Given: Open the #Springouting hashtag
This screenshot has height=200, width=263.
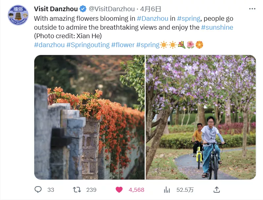Looking at the screenshot, I should pos(88,45).
